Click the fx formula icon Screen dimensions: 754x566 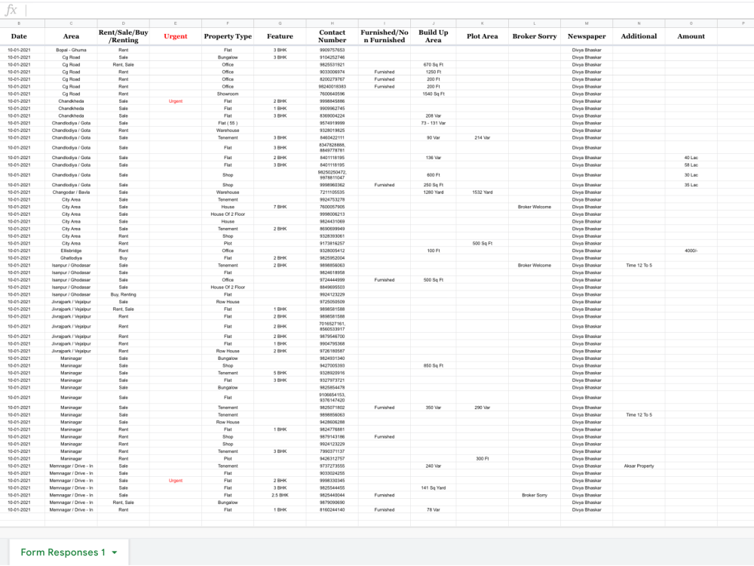click(11, 9)
